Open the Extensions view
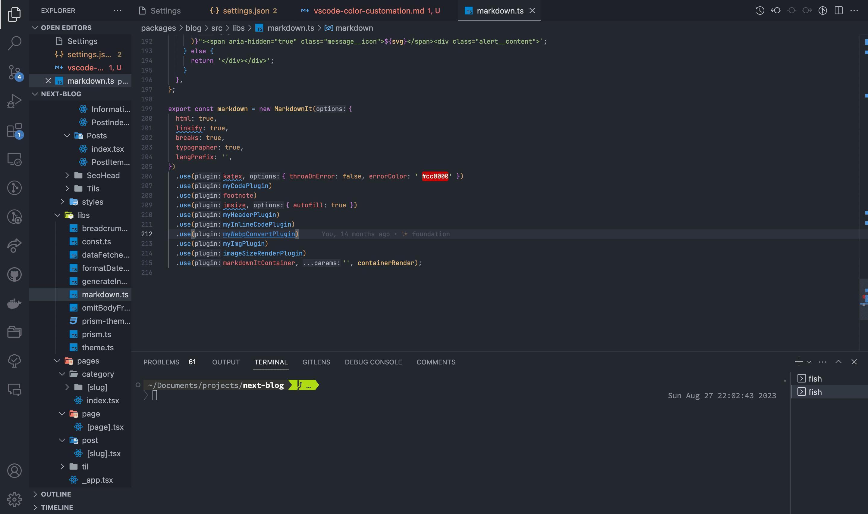 pos(14,131)
